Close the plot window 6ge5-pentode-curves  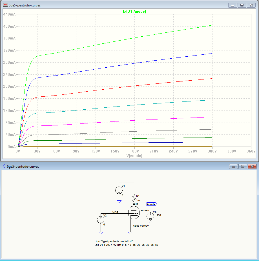pos(251,5)
